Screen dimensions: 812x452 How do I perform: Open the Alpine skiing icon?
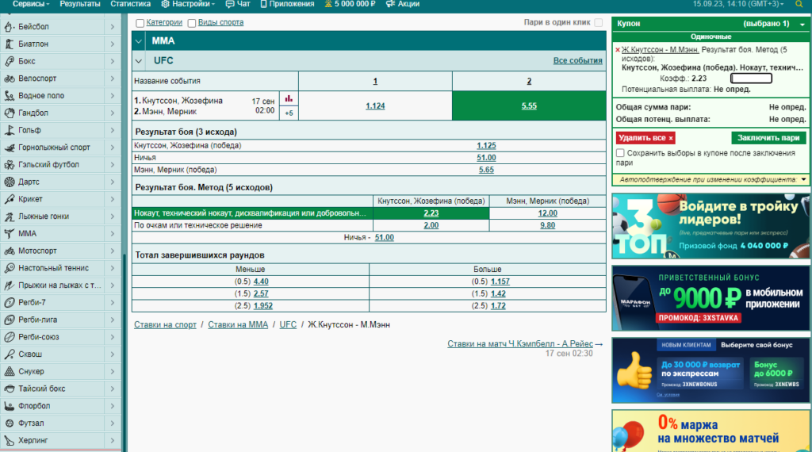pos(10,147)
